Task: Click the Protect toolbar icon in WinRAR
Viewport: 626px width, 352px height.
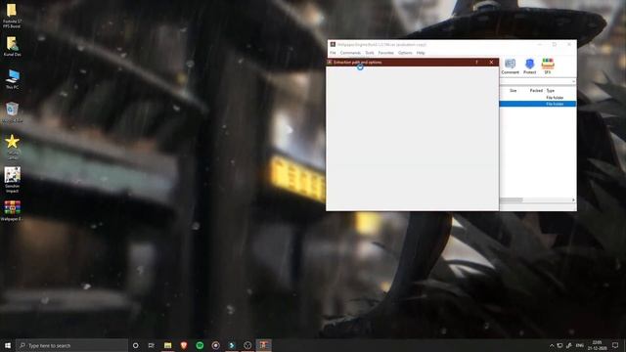Action: coord(529,66)
